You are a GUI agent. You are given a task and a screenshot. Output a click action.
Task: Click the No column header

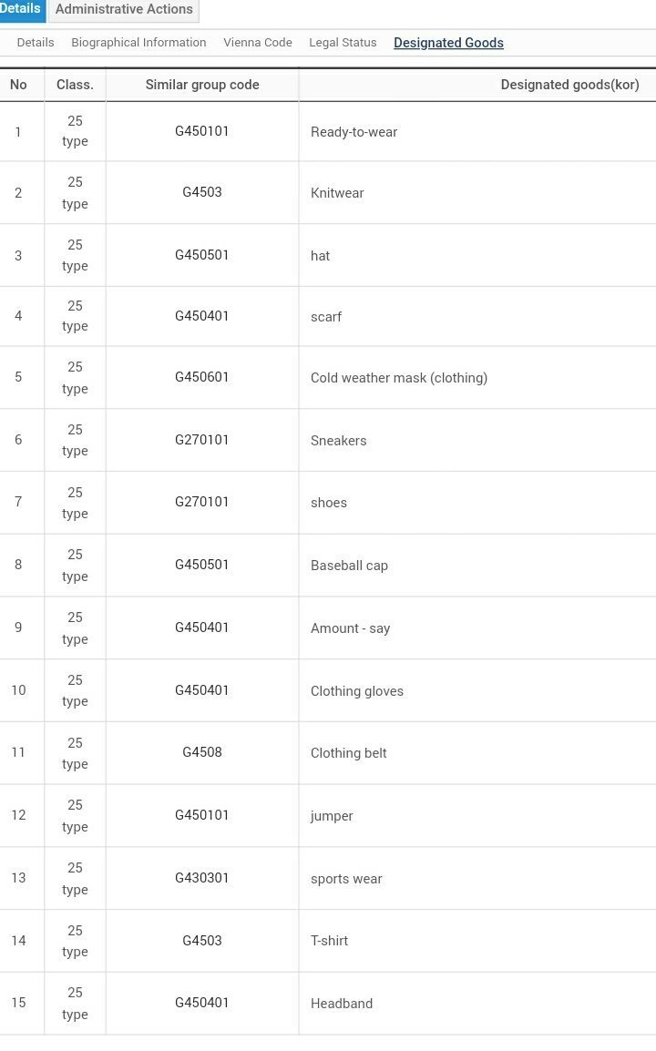coord(18,85)
